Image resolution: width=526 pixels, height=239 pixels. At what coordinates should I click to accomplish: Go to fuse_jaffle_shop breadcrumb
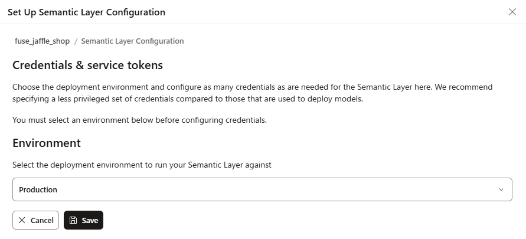pyautogui.click(x=42, y=41)
